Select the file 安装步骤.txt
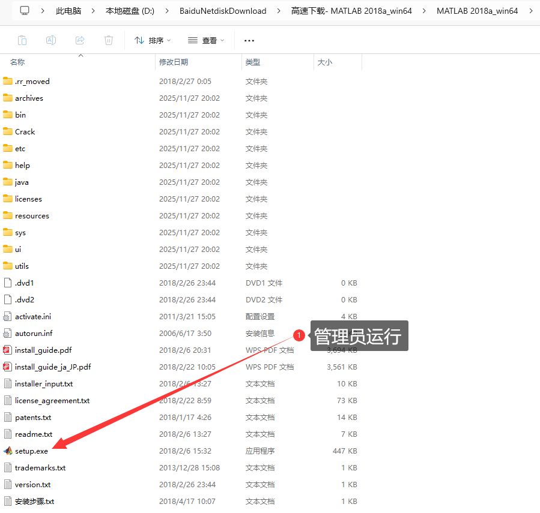 click(x=34, y=502)
